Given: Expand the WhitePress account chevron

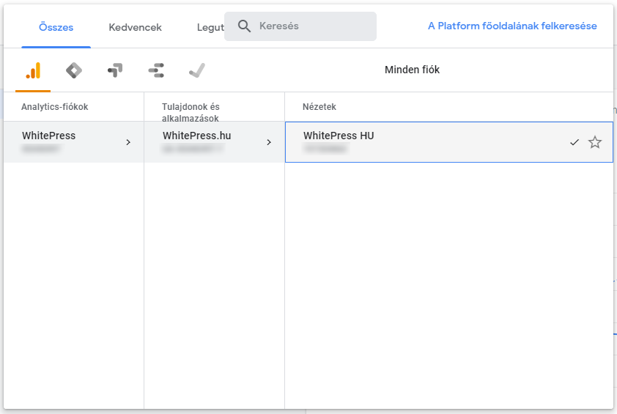Looking at the screenshot, I should point(128,142).
